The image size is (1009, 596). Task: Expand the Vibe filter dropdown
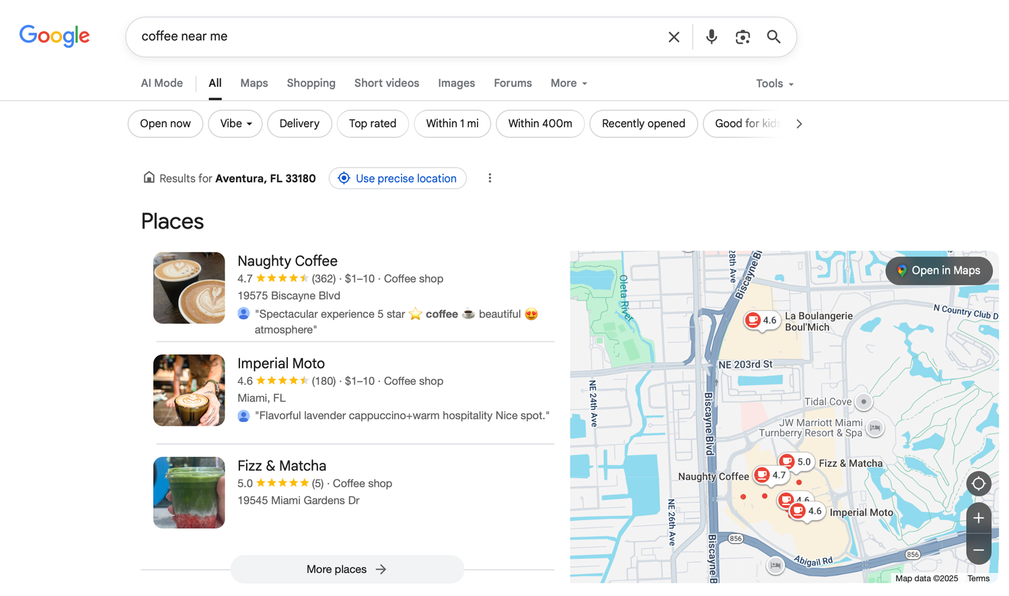click(235, 124)
